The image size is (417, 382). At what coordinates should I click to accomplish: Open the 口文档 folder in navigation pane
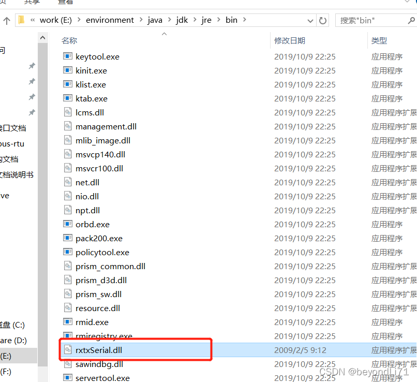click(13, 128)
